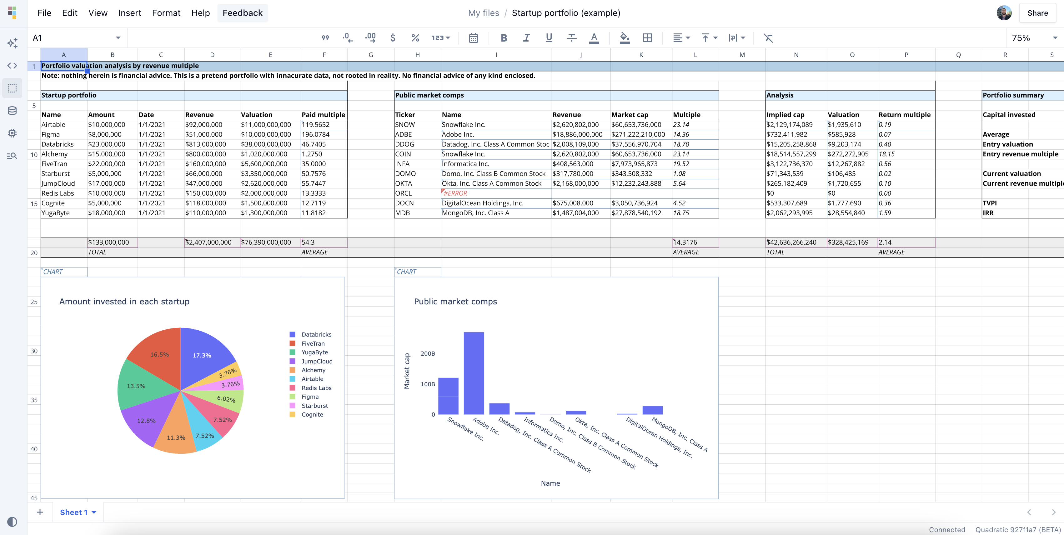1064x535 pixels.
Task: Select CHART cell above Public market comps chart
Action: 418,272
